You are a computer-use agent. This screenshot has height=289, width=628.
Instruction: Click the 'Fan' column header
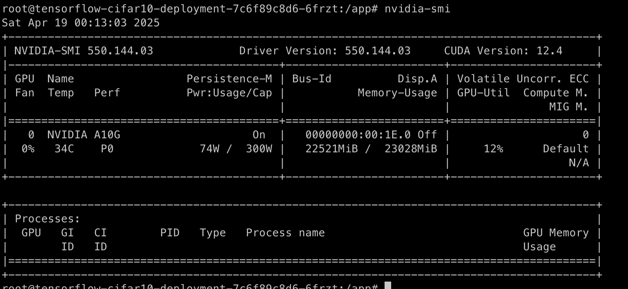25,93
